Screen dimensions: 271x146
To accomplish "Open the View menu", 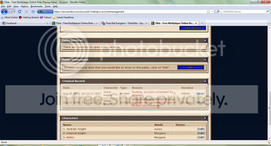I will point(16,6).
